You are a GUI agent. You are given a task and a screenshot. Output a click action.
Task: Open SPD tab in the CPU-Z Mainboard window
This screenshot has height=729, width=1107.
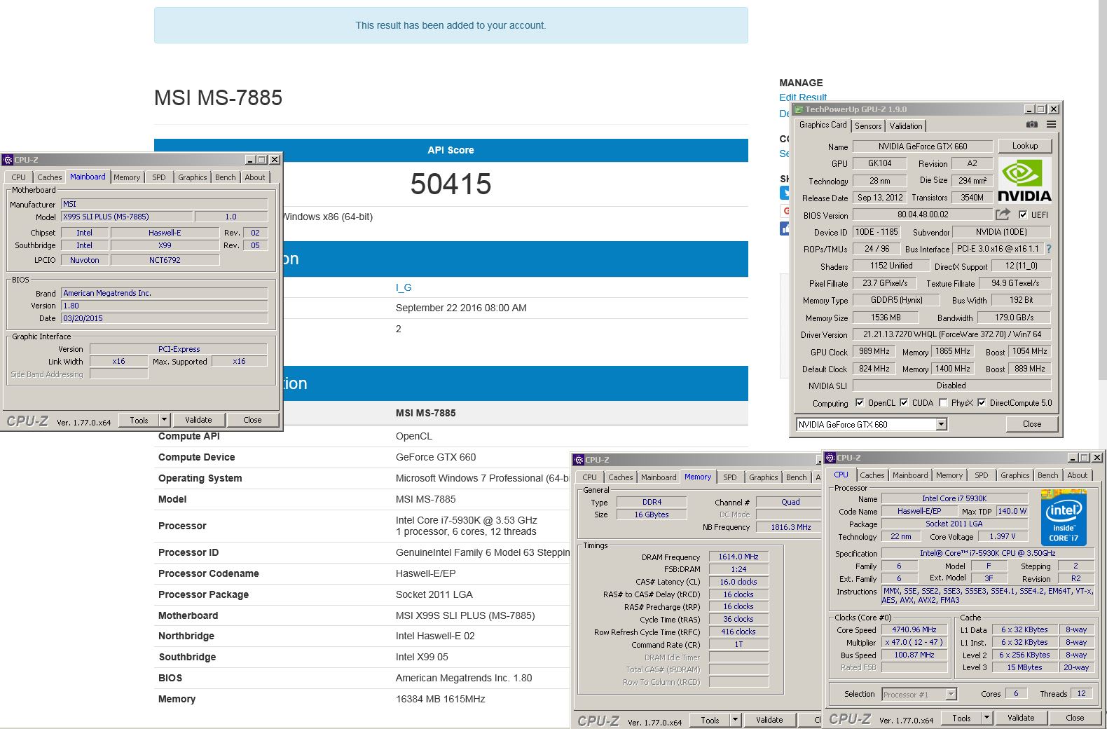tap(159, 177)
